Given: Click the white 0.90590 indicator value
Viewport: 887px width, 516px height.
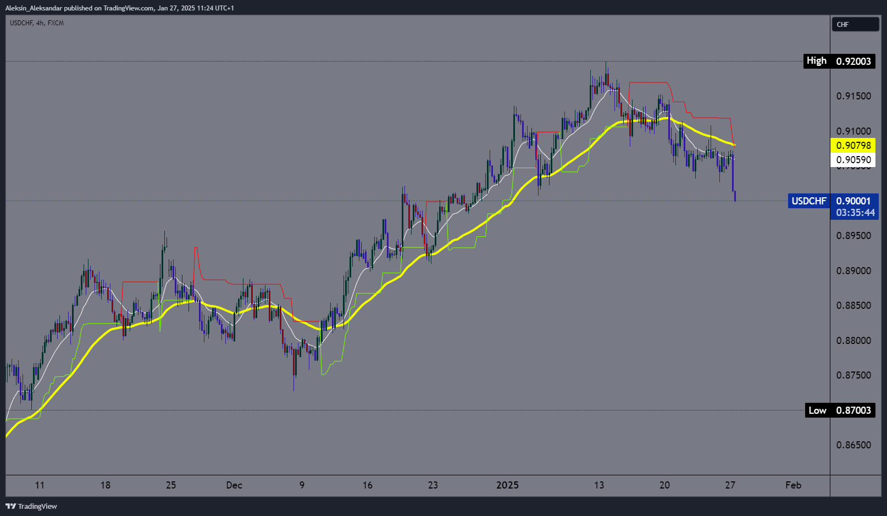Looking at the screenshot, I should click(x=853, y=160).
